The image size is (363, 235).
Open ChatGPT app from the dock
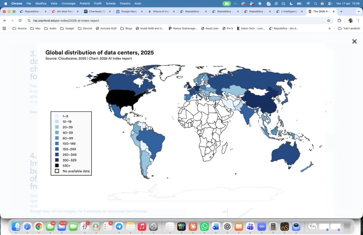227,226
